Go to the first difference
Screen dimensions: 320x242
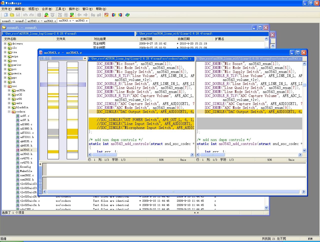60,15
